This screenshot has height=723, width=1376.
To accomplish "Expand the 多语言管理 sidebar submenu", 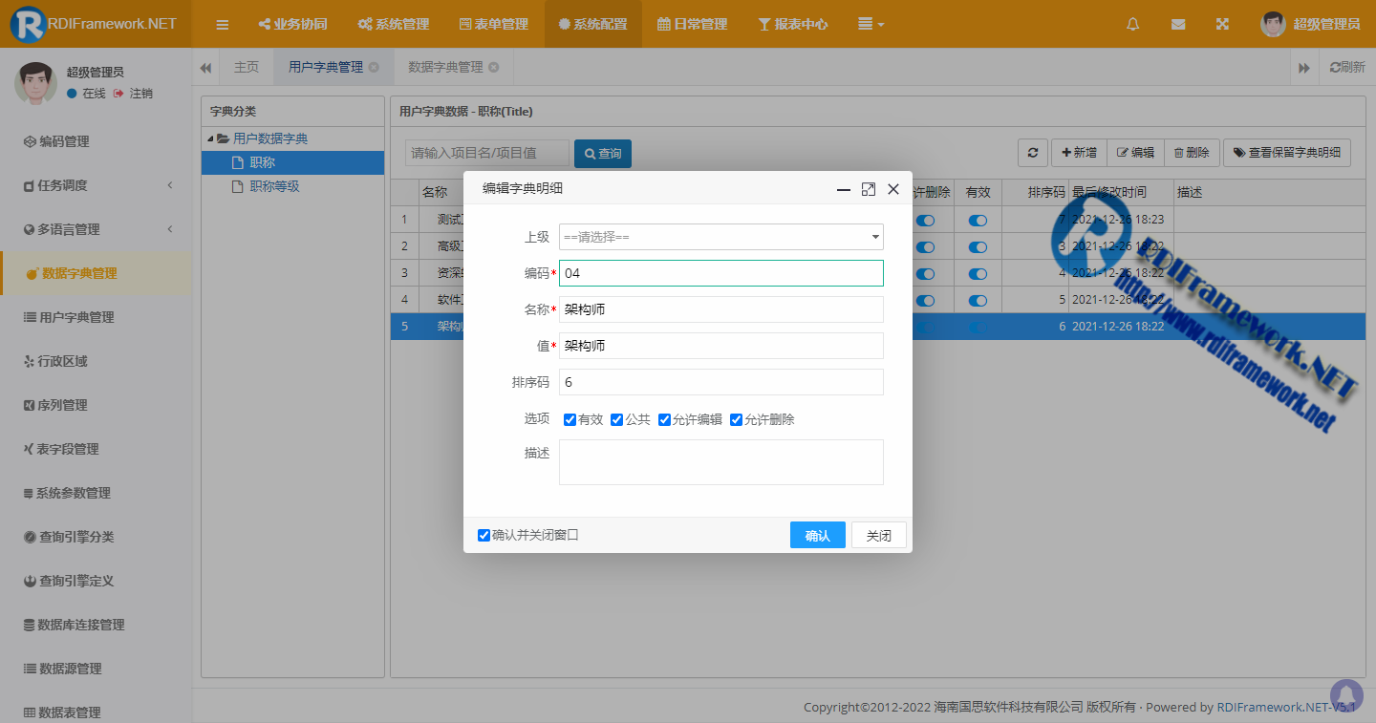I will pyautogui.click(x=96, y=229).
